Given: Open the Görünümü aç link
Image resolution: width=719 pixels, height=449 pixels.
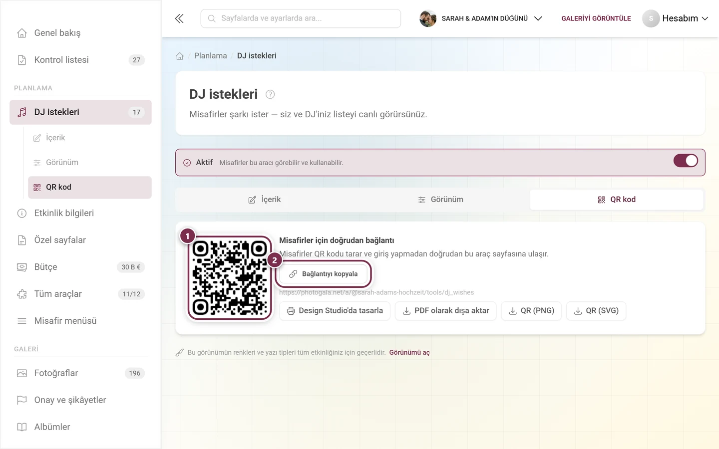Looking at the screenshot, I should click(409, 353).
